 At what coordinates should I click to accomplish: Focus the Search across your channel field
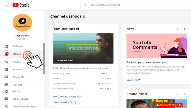(134, 5)
